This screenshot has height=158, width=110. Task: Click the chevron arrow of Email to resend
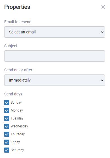(x=102, y=32)
